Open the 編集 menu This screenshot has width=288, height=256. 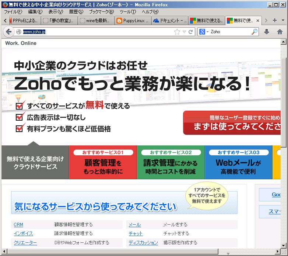(35, 12)
